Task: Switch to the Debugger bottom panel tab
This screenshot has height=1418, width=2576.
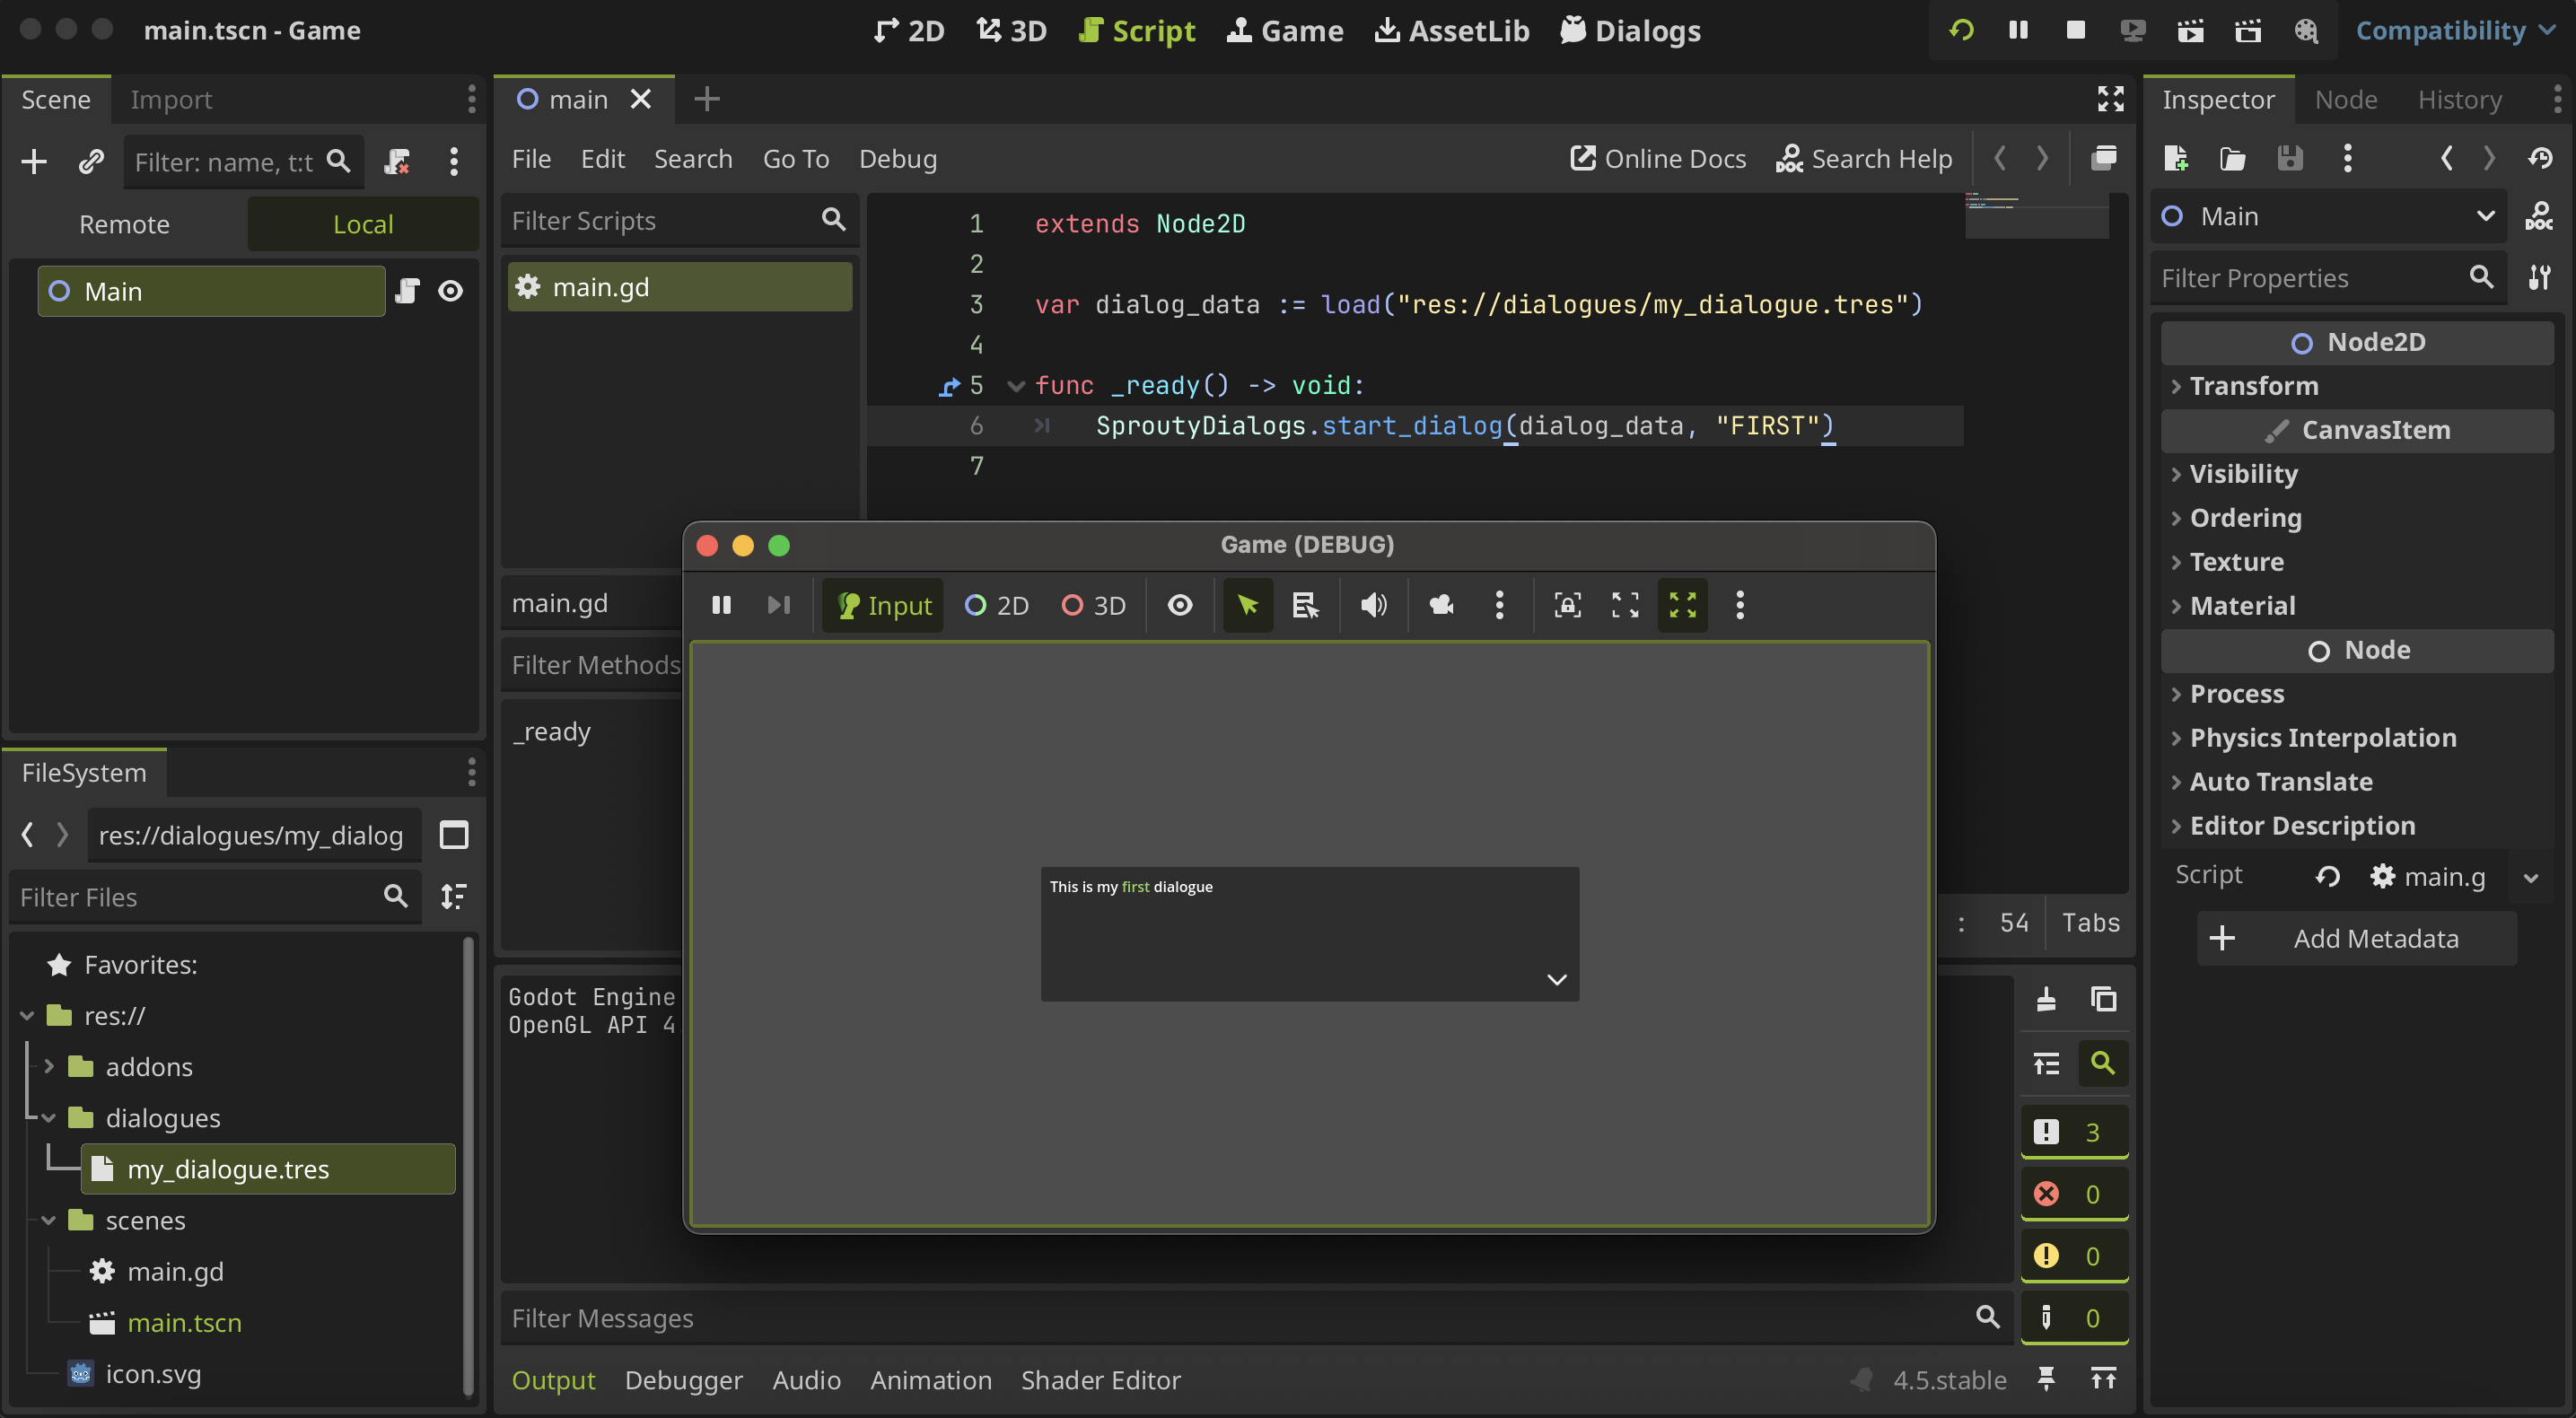Action: (683, 1380)
